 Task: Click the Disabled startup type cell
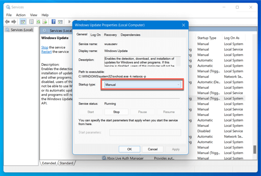(x=204, y=131)
